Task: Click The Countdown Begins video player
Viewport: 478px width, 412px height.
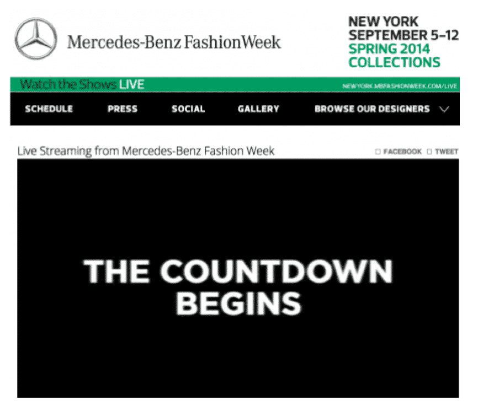Action: click(238, 278)
